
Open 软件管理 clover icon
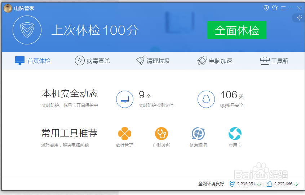point(125,134)
